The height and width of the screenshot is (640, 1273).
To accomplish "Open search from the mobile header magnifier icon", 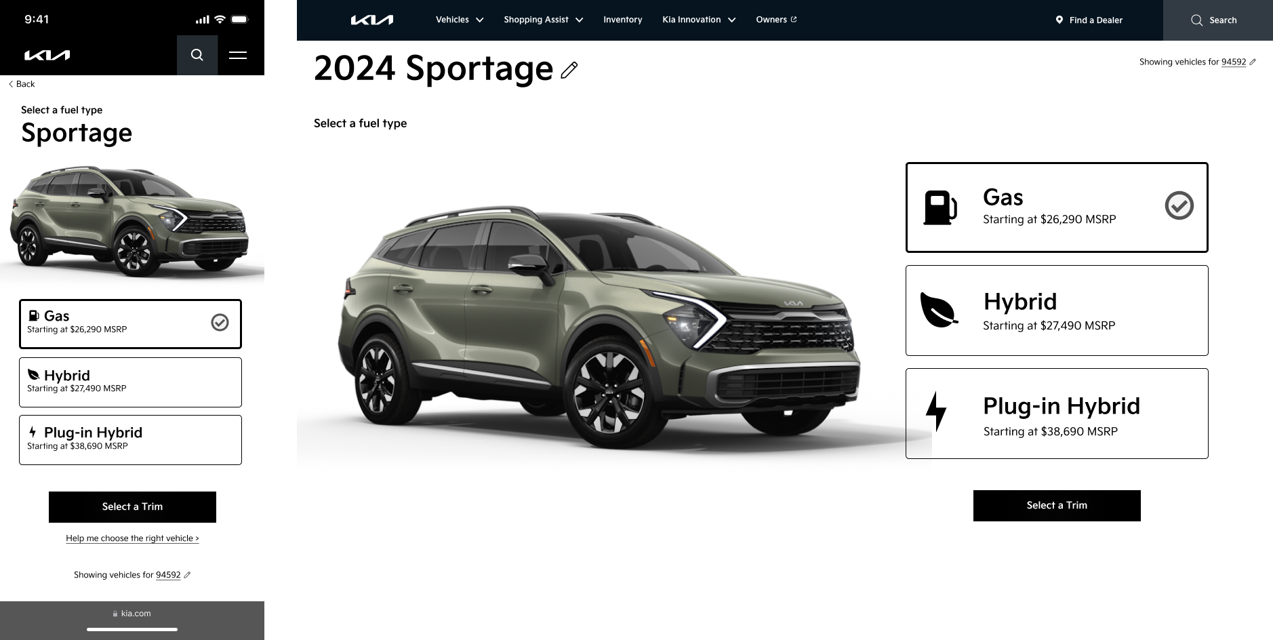I will click(197, 55).
